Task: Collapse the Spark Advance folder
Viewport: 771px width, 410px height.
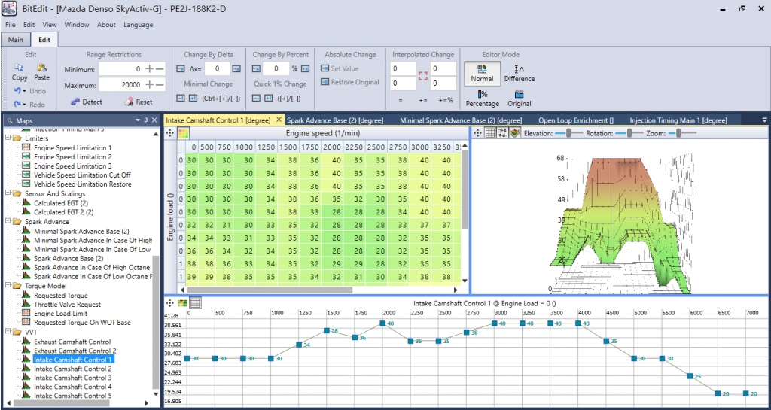Action: click(x=8, y=222)
